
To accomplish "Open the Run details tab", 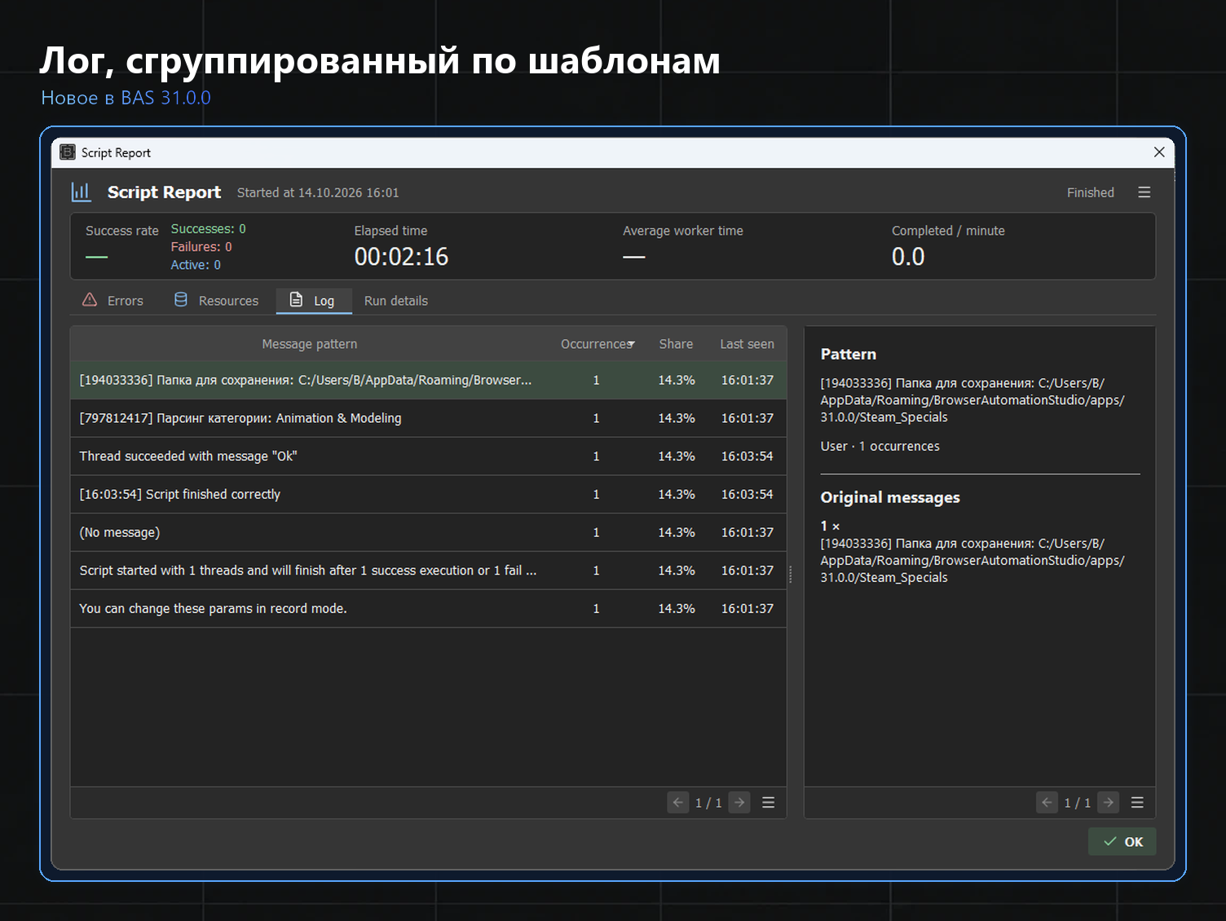I will click(396, 301).
